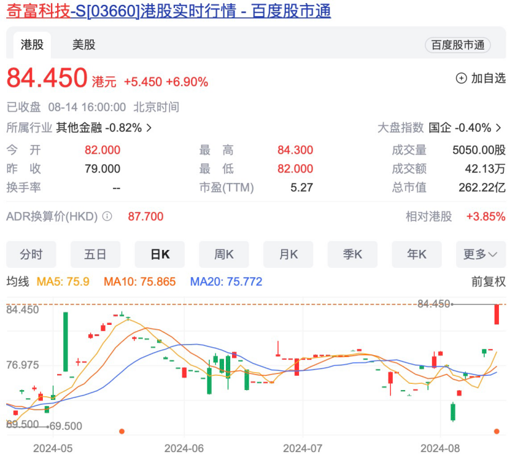The height and width of the screenshot is (457, 515).
Task: Switch to the 美股 tab
Action: point(84,45)
